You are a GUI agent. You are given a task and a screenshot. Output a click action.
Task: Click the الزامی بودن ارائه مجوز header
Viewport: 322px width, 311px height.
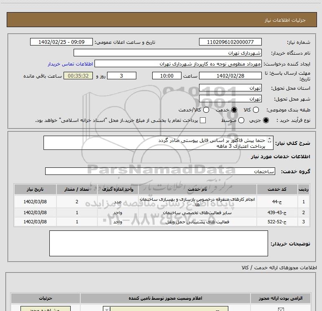tap(281, 298)
